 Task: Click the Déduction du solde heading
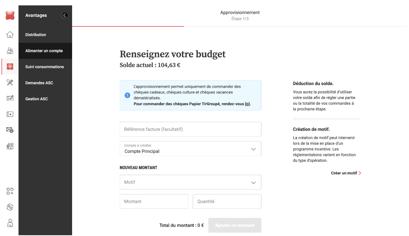(313, 84)
